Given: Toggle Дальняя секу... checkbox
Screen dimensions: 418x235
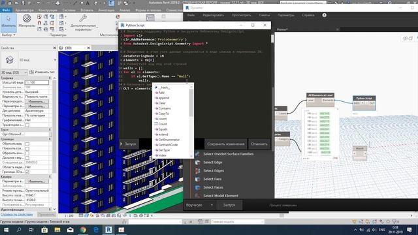Looking at the screenshot, I should pos(27,158).
